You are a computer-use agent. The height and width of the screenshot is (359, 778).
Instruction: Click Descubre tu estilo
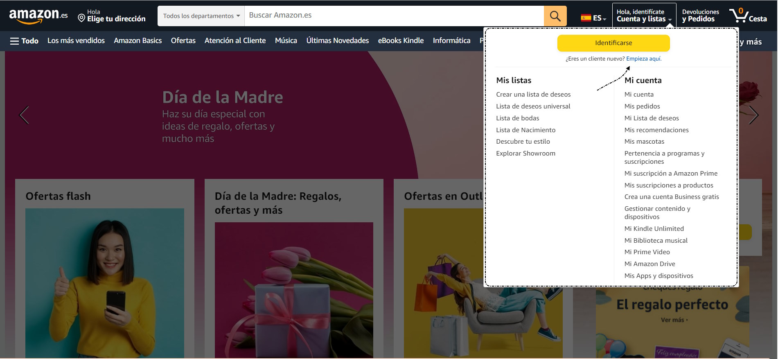point(523,142)
